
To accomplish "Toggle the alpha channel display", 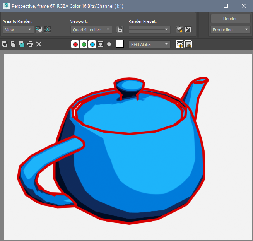I will [x=101, y=44].
